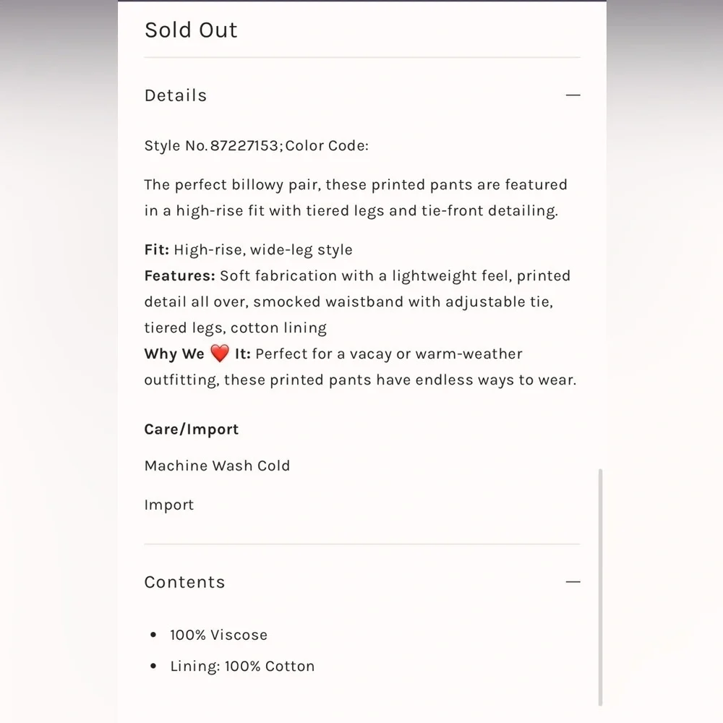Click the bullet before 100% Viscose
723x723 pixels.
click(x=153, y=635)
